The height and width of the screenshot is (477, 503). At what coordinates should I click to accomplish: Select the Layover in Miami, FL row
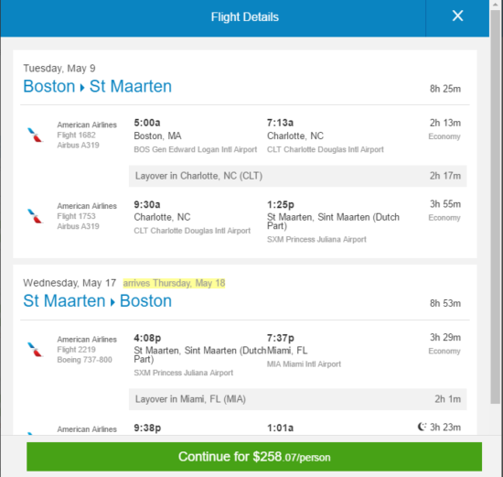(298, 399)
